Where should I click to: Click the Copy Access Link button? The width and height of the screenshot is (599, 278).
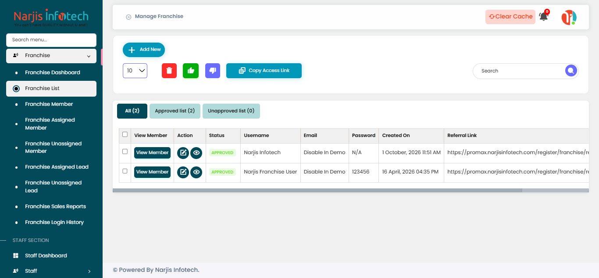264,71
